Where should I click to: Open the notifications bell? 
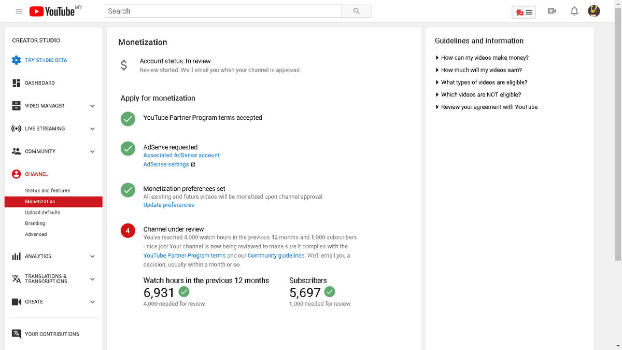coord(574,11)
